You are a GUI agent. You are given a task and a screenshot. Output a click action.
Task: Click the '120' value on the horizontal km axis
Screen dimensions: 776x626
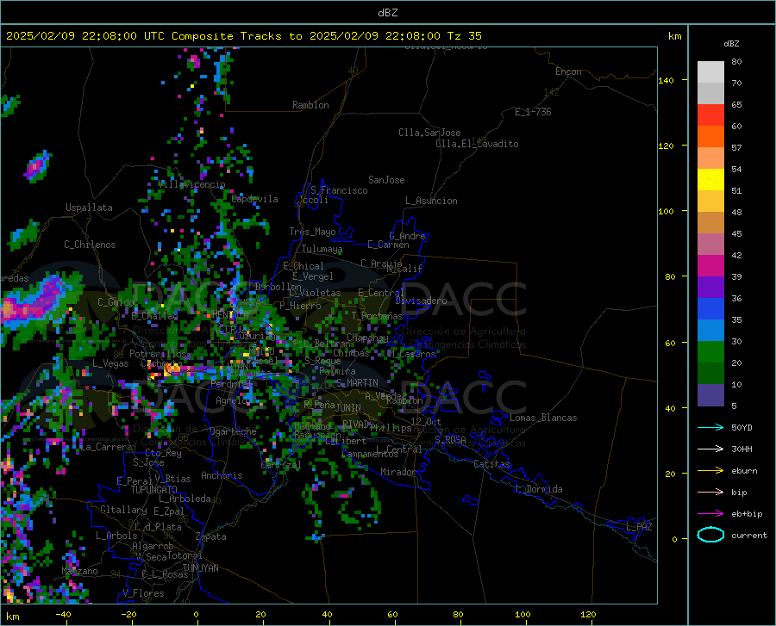588,615
